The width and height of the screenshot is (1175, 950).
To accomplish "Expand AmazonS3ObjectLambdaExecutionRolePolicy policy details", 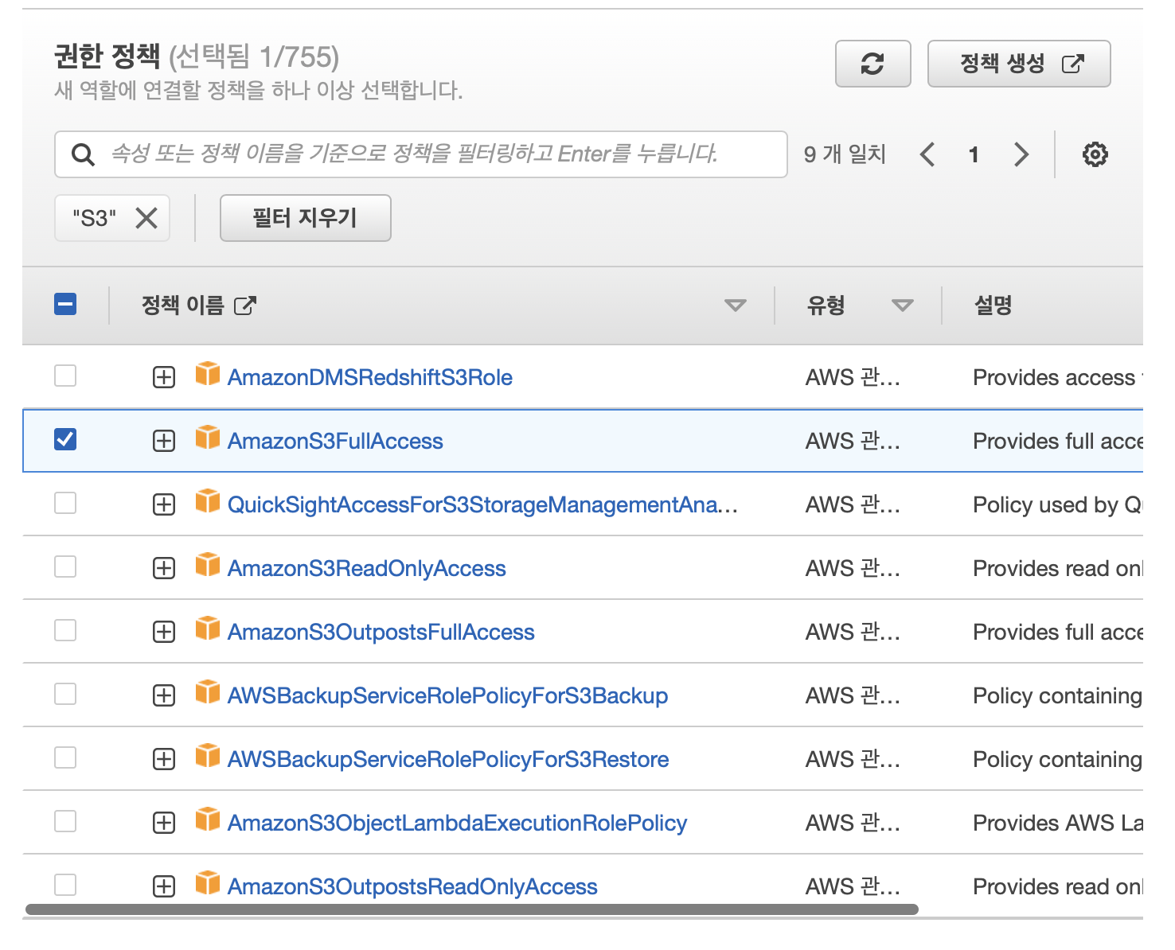I will 164,823.
